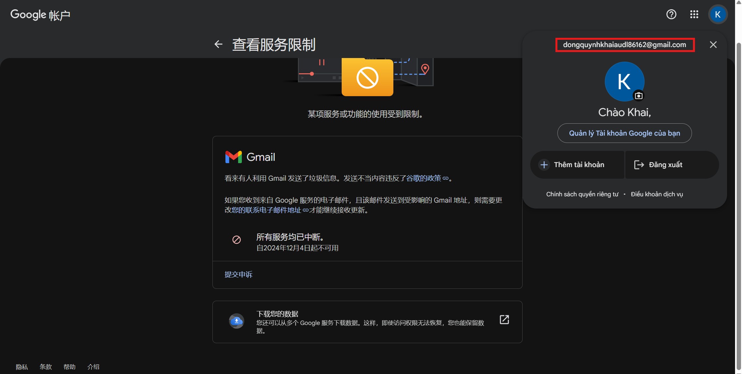Image resolution: width=742 pixels, height=374 pixels.
Task: Click the large K profile picture
Action: point(624,82)
